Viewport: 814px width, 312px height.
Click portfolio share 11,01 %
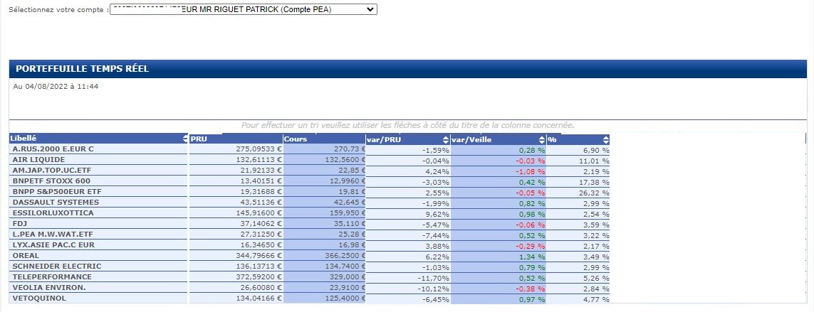coord(595,161)
